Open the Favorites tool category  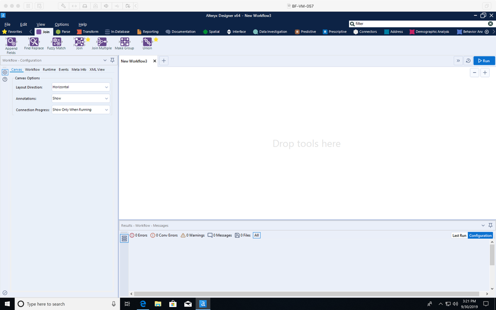(12, 32)
